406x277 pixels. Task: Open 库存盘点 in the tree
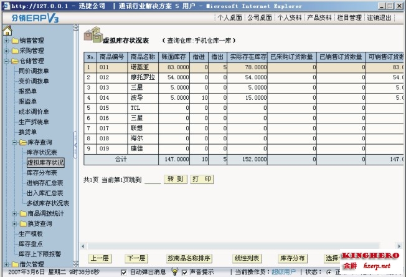[31, 244]
